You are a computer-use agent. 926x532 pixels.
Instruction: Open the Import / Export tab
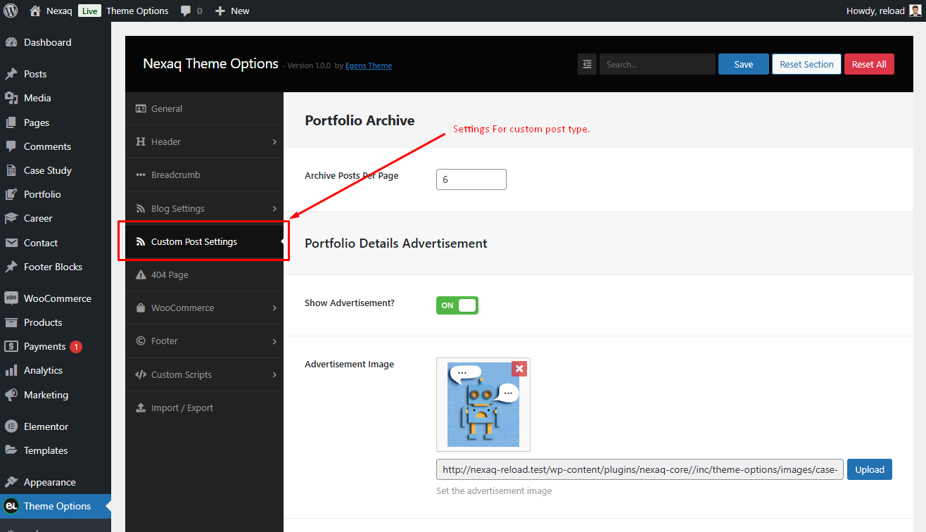point(204,407)
